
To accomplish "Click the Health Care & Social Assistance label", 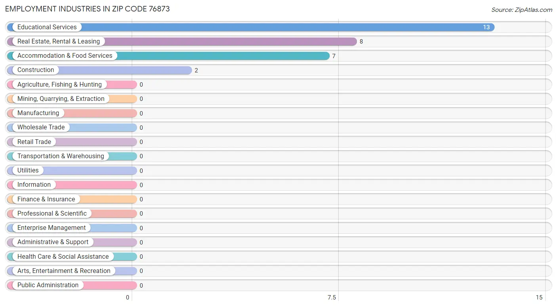I will [63, 257].
